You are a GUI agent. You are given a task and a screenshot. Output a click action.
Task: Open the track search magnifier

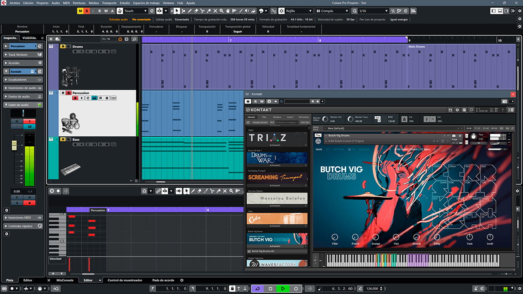click(x=134, y=39)
